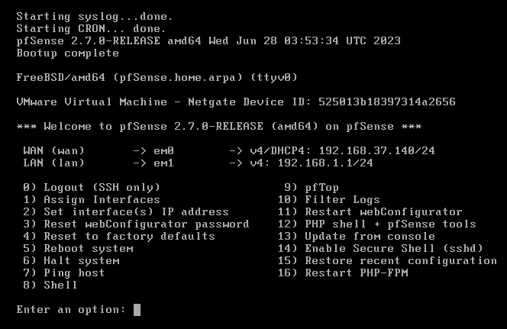Select Reset to factory defaults
This screenshot has width=507, height=329.
click(x=129, y=236)
